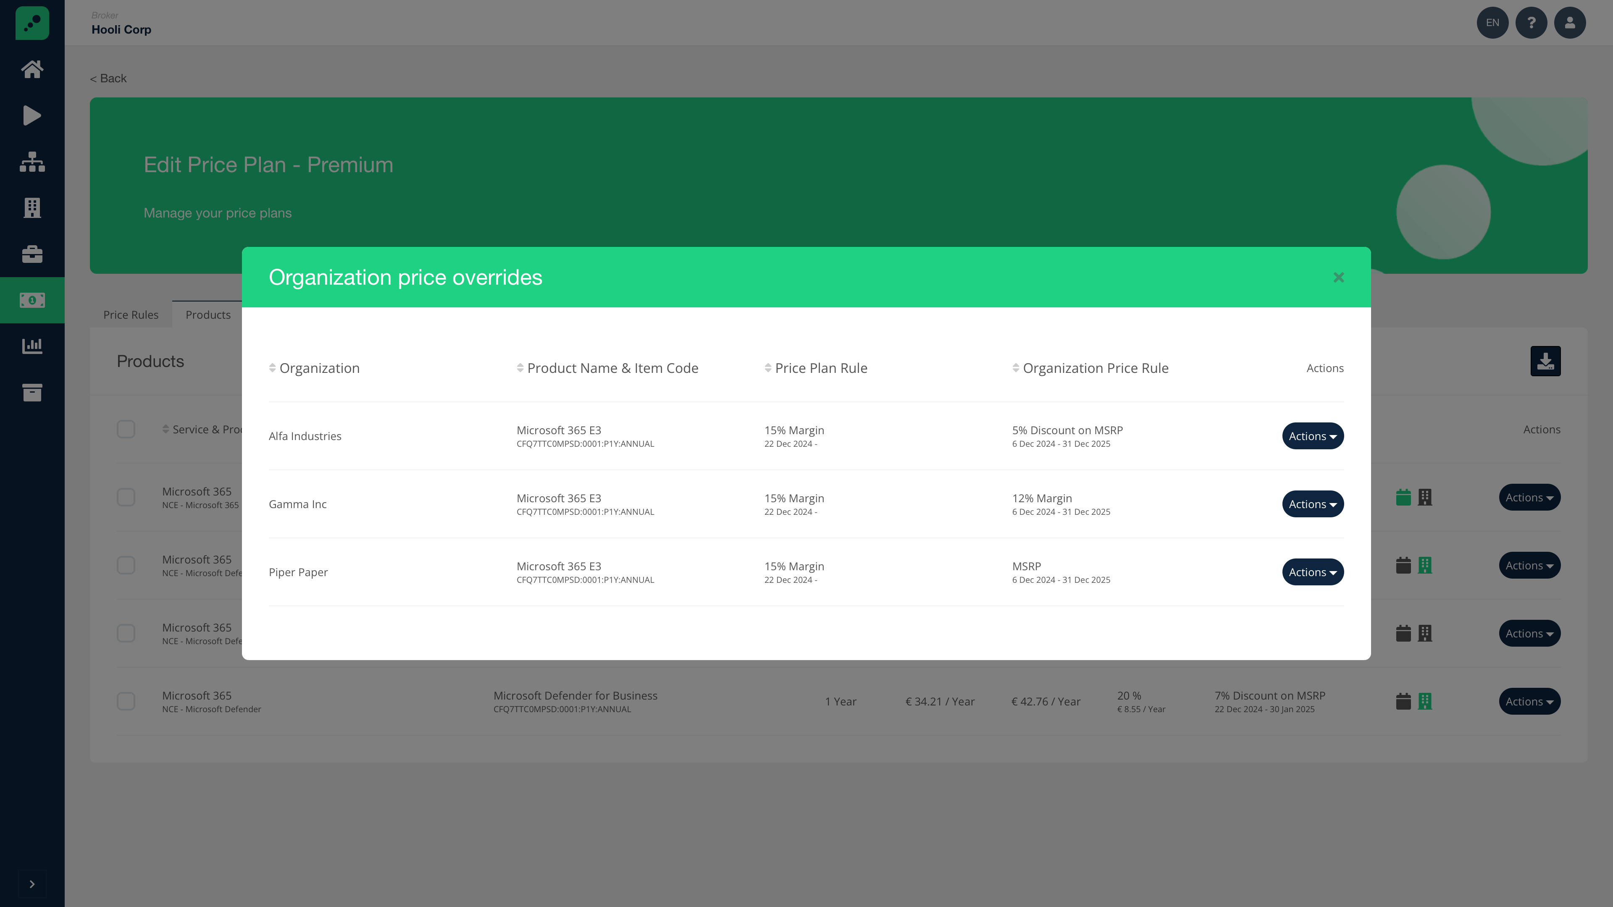Click calendar icon in Defender for Business row

(1403, 701)
